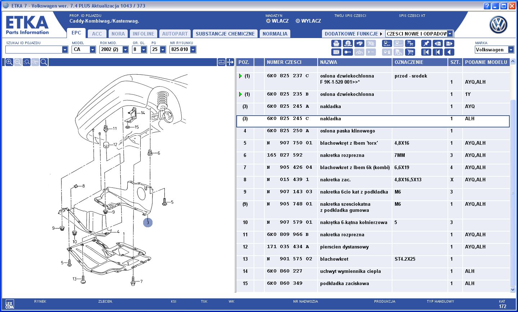
Task: Select the MAGAZYN WLACZ radio button
Action: 268,21
